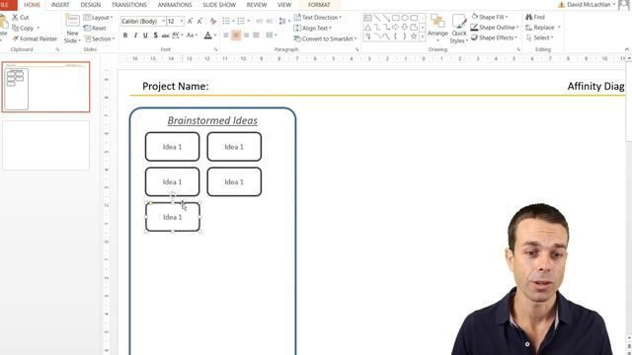Image resolution: width=632 pixels, height=355 pixels.
Task: Toggle strikethrough formatting
Action: click(165, 35)
